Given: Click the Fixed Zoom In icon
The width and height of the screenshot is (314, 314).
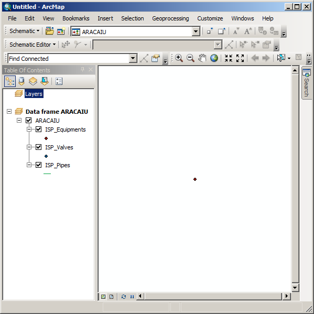Looking at the screenshot, I should 228,58.
